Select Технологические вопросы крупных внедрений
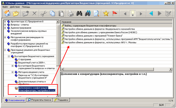The height and width of the screenshot is (108, 176). coord(29,32)
